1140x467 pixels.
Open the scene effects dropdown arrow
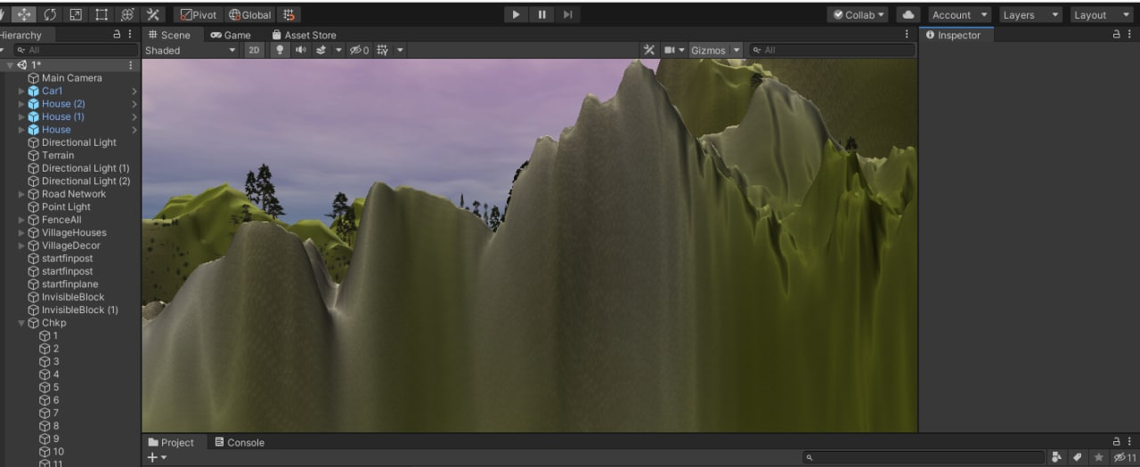(x=338, y=50)
